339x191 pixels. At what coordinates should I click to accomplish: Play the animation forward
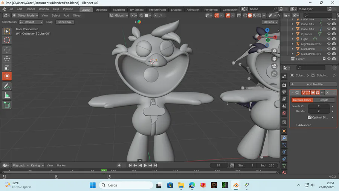click(x=145, y=165)
